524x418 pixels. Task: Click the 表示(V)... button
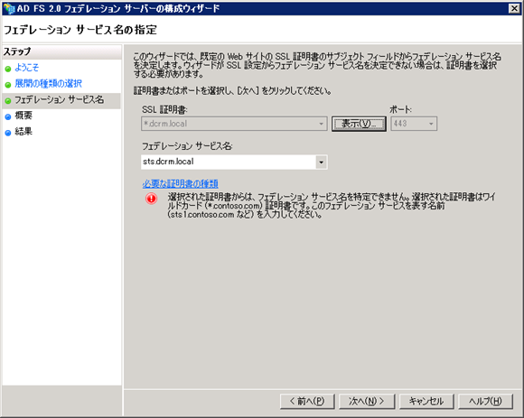point(359,124)
